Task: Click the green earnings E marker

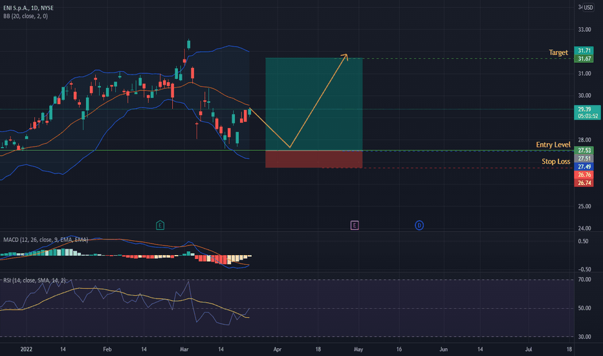Action: [x=160, y=225]
